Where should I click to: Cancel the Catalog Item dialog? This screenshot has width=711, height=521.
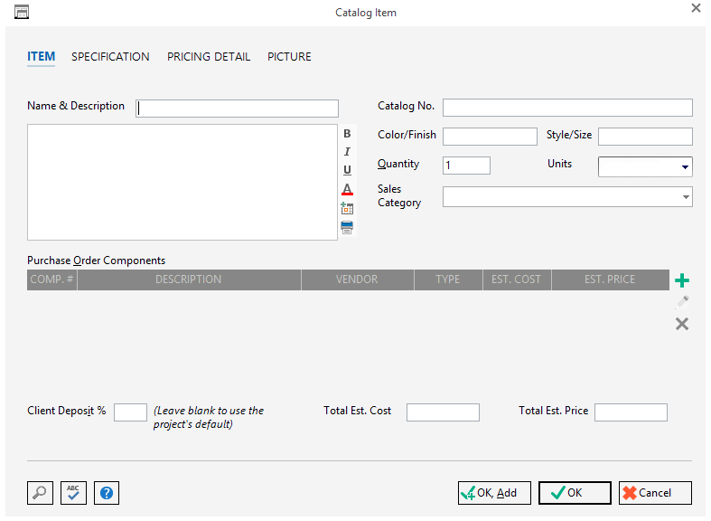click(655, 493)
